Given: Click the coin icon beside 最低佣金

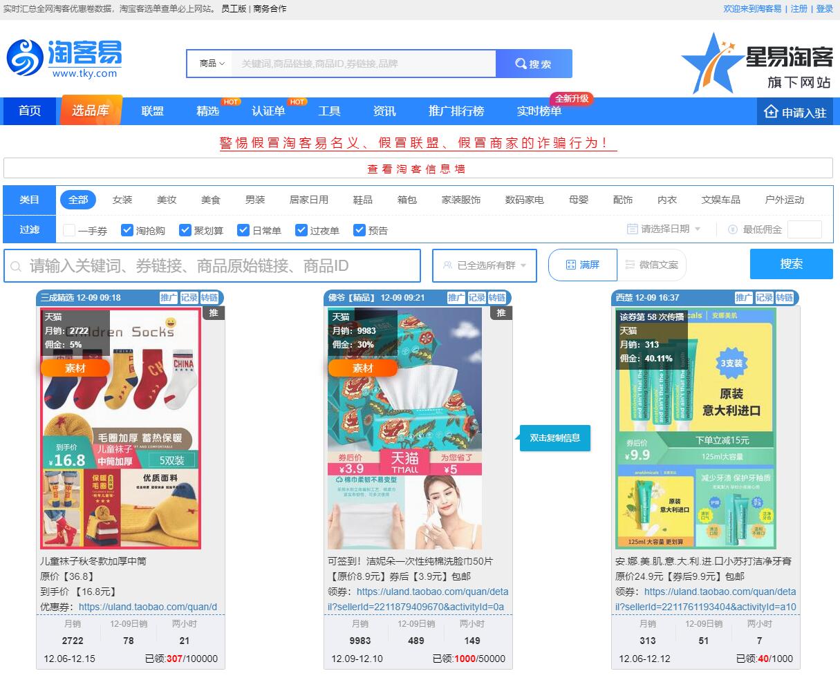Looking at the screenshot, I should click(x=733, y=229).
